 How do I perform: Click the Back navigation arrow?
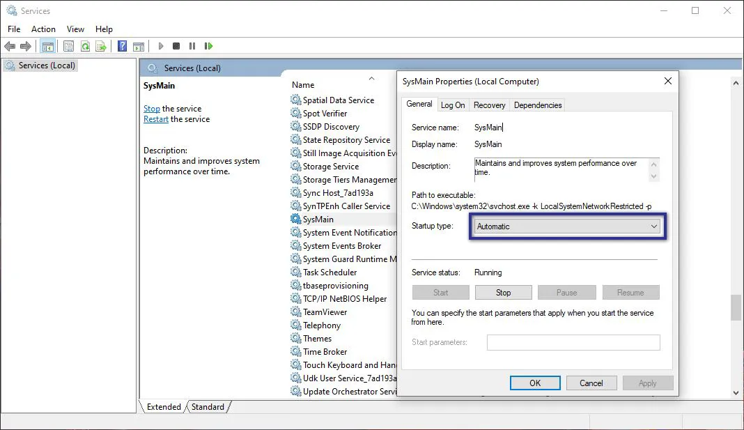click(x=10, y=46)
